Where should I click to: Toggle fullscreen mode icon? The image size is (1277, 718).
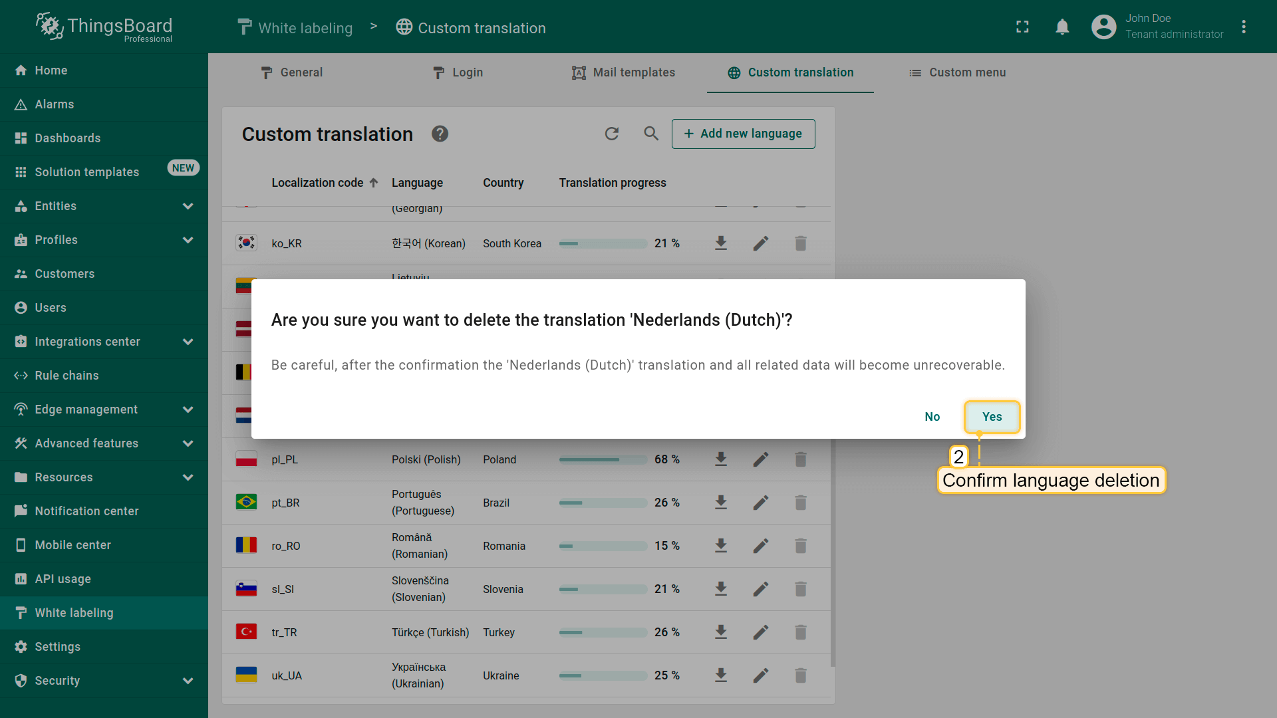(x=1022, y=27)
